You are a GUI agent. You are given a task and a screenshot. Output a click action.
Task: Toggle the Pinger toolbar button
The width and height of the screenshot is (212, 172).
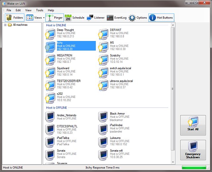point(54,18)
